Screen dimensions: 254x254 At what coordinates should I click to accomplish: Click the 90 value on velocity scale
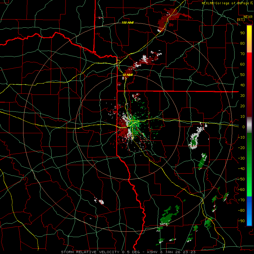pos(242,33)
